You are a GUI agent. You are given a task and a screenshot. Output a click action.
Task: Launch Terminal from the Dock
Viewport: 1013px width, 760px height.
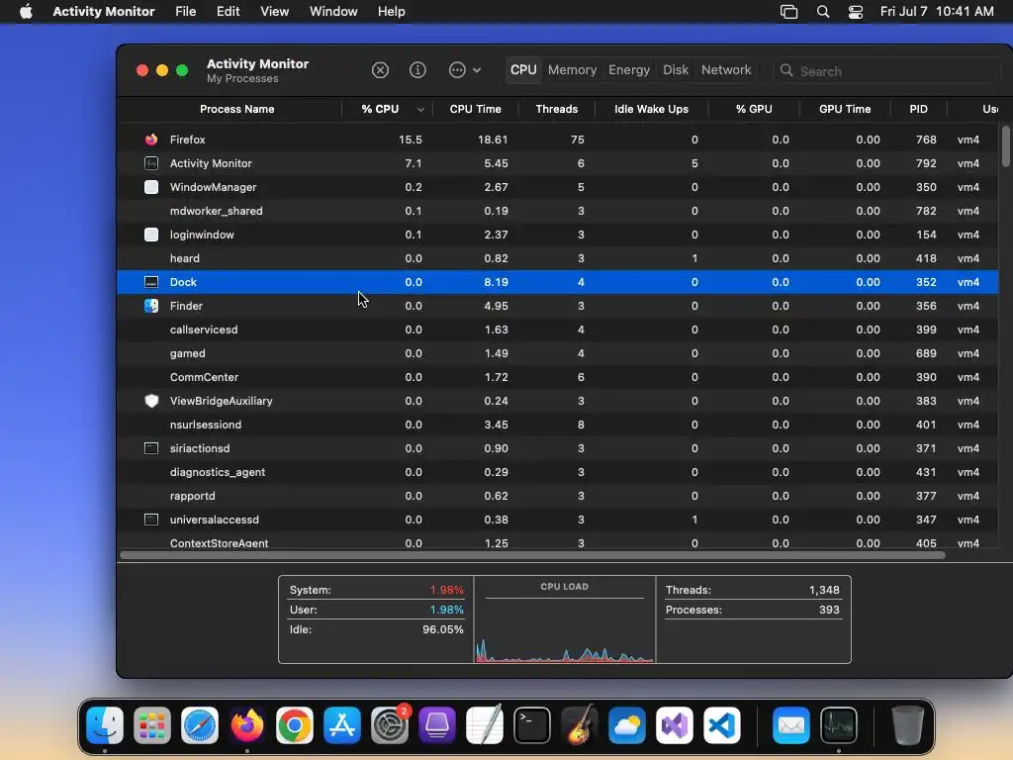coord(531,725)
